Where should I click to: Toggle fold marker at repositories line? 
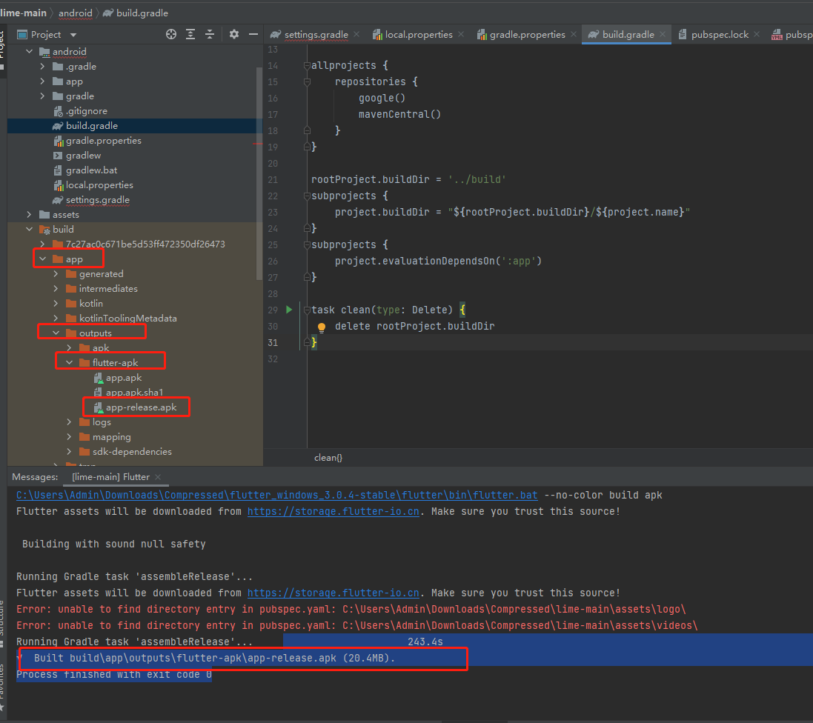(307, 82)
